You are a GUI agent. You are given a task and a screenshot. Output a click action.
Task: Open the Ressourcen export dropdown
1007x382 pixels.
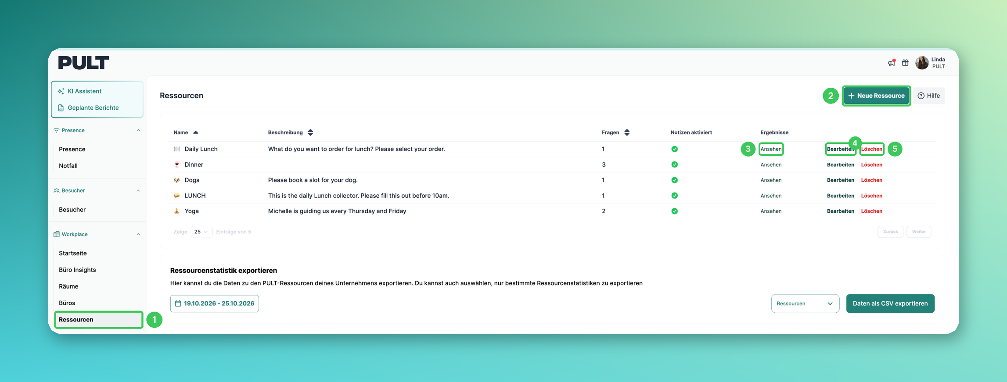[805, 303]
